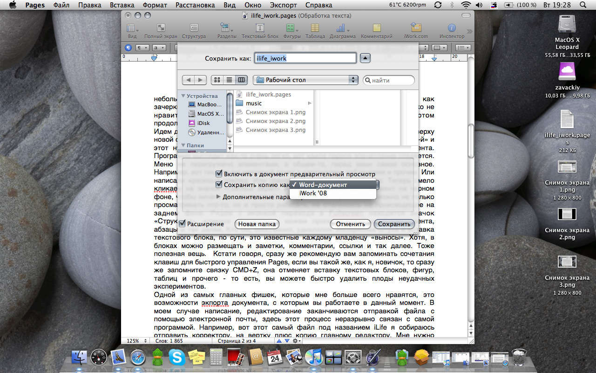Add a Комментарий via toolbar icon
This screenshot has height=373, width=596.
pos(377,28)
